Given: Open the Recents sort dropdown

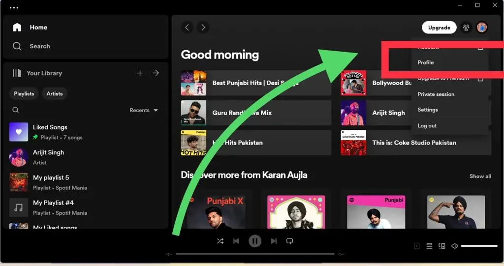Looking at the screenshot, I should click(x=144, y=110).
